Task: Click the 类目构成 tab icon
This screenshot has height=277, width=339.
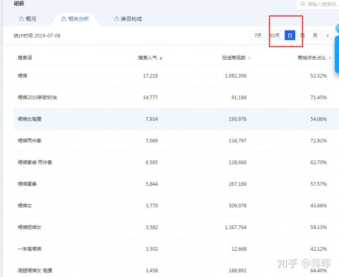Action: coord(116,19)
